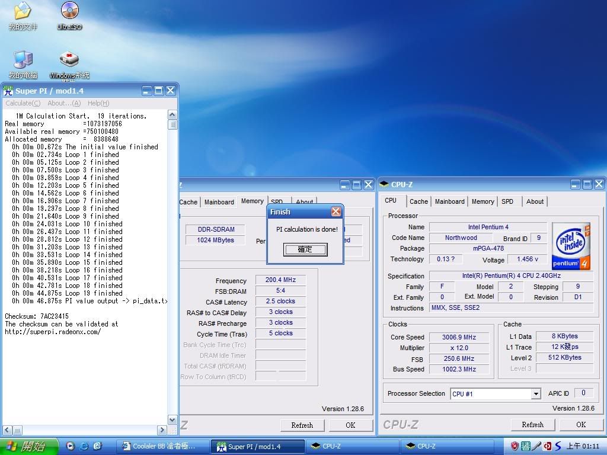This screenshot has width=607, height=455.
Task: Expand the Processor Selection dropdown
Action: point(536,394)
